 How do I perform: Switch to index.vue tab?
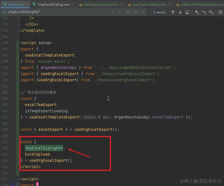16,5
